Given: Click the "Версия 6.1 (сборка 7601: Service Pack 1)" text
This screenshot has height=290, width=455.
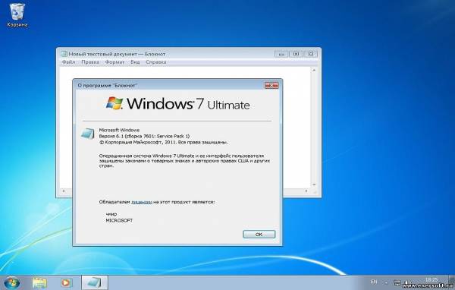Looking at the screenshot, I should (x=144, y=136).
